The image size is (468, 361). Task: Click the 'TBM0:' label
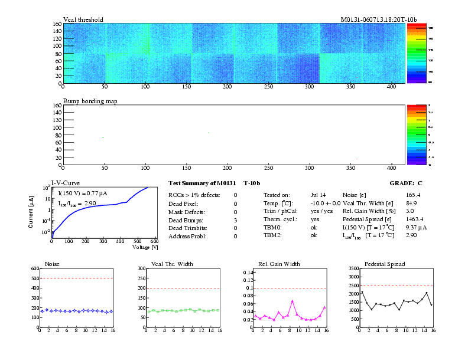272,228
